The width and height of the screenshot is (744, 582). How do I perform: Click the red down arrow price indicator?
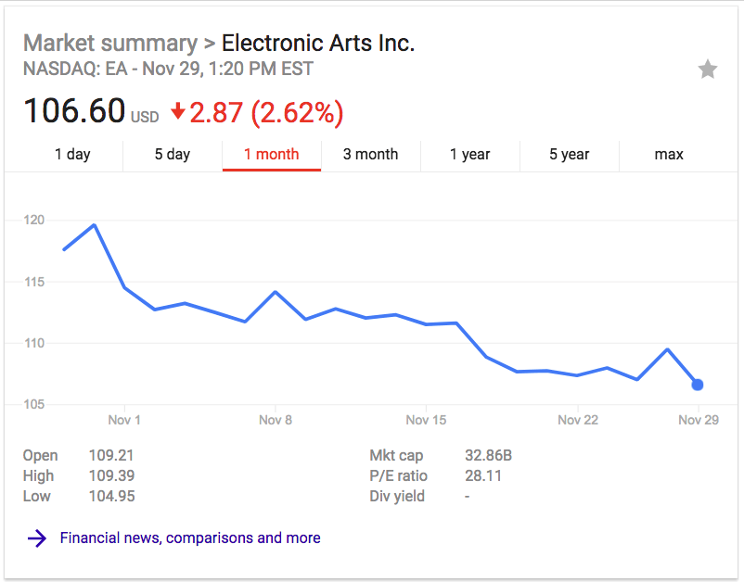178,111
